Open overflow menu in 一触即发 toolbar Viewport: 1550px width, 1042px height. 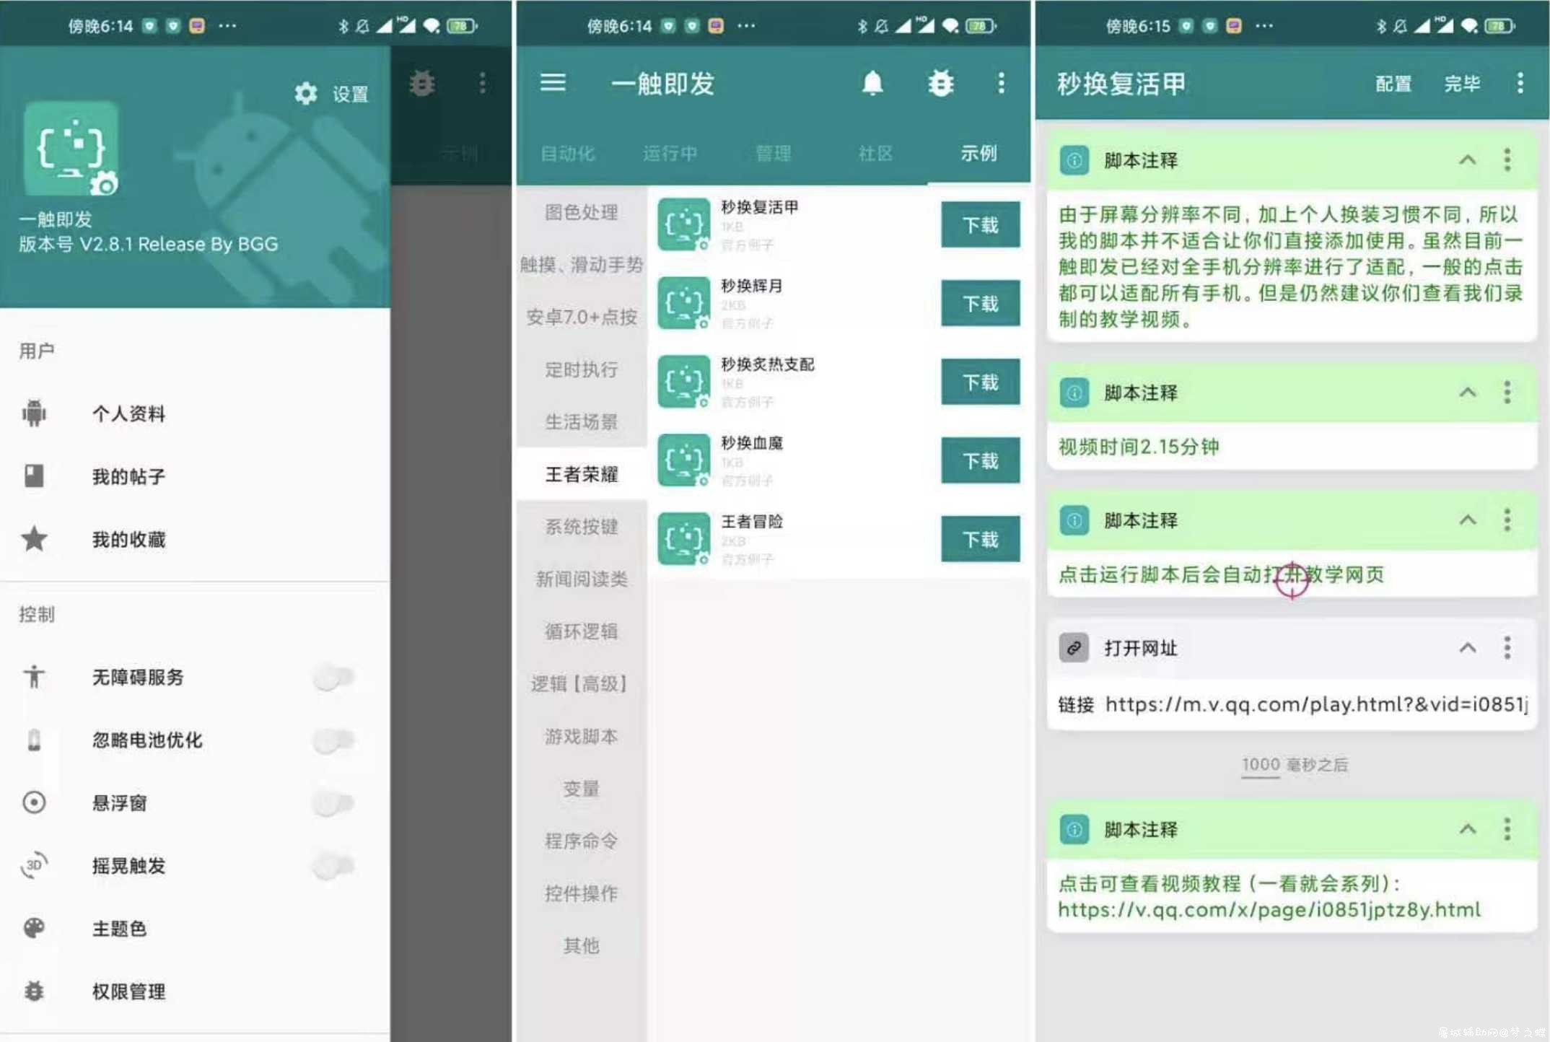coord(1001,83)
